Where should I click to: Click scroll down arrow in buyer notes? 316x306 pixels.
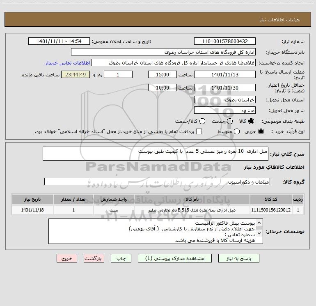point(259,233)
